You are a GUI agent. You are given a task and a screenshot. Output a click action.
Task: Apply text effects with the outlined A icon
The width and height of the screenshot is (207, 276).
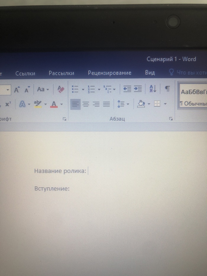coord(22,104)
